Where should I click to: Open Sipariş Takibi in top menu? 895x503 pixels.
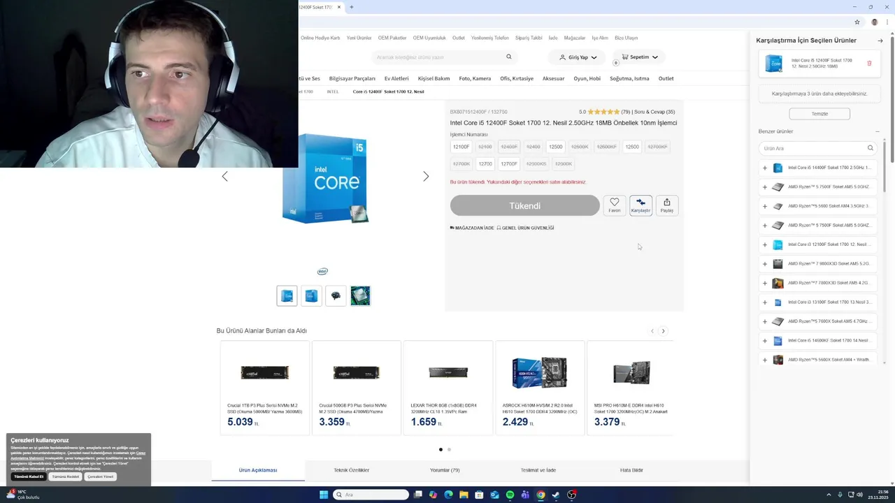click(529, 38)
